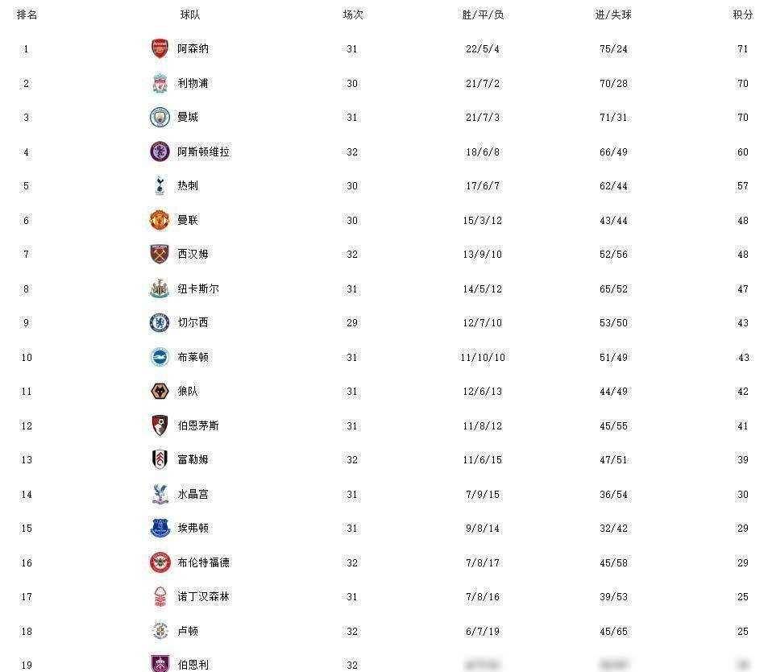This screenshot has width=768, height=672.
Task: Open the 阿森纳 team name link
Action: (193, 48)
